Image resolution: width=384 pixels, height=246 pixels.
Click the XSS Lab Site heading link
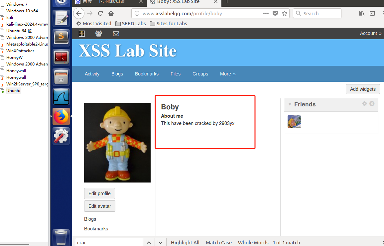point(128,51)
